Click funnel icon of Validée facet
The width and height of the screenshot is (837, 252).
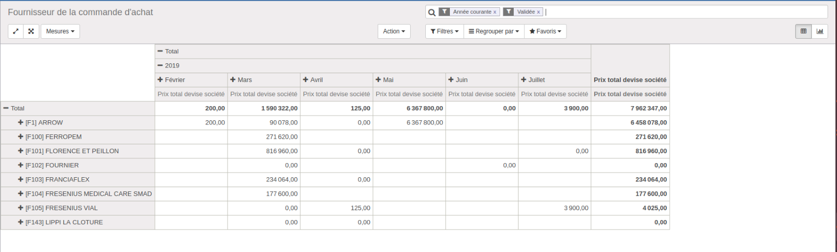[508, 12]
